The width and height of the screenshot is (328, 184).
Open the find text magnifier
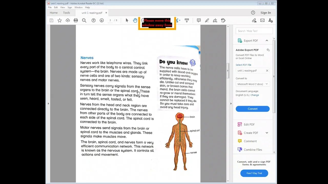(84, 20)
